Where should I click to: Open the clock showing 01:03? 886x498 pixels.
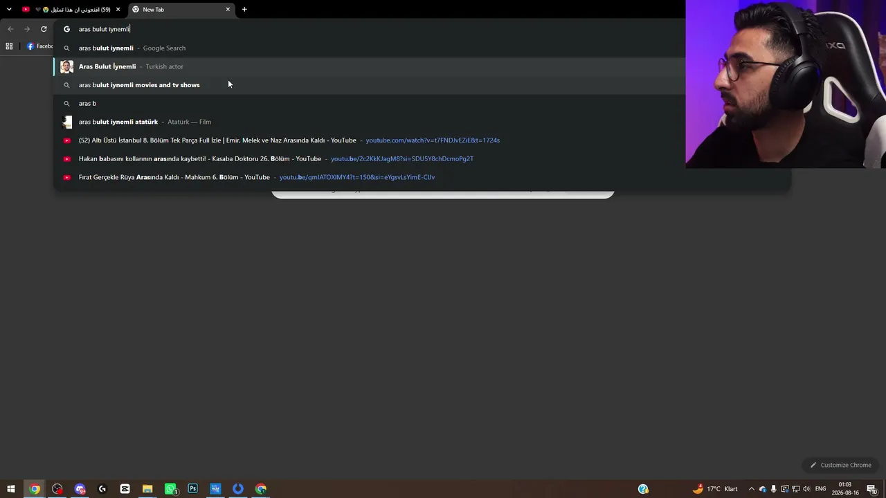point(845,489)
